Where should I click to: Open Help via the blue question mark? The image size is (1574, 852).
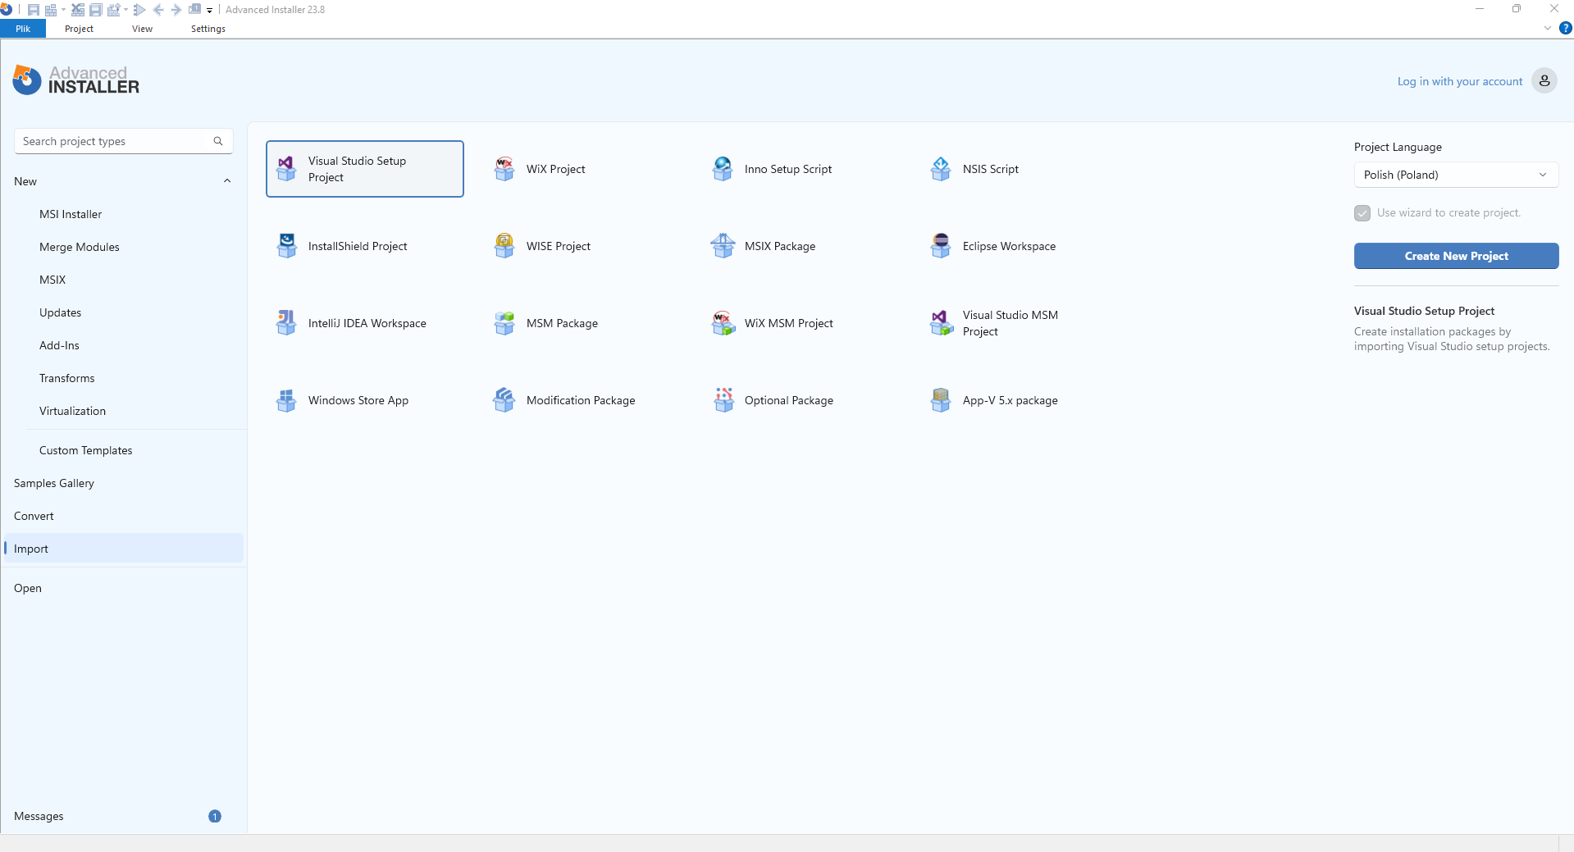[1565, 28]
